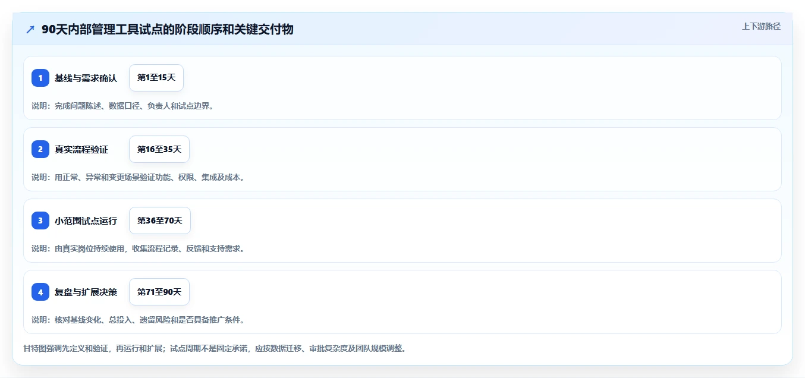Click the 真实流程验证 stage title
Screen dimensions: 805x378
[81, 149]
